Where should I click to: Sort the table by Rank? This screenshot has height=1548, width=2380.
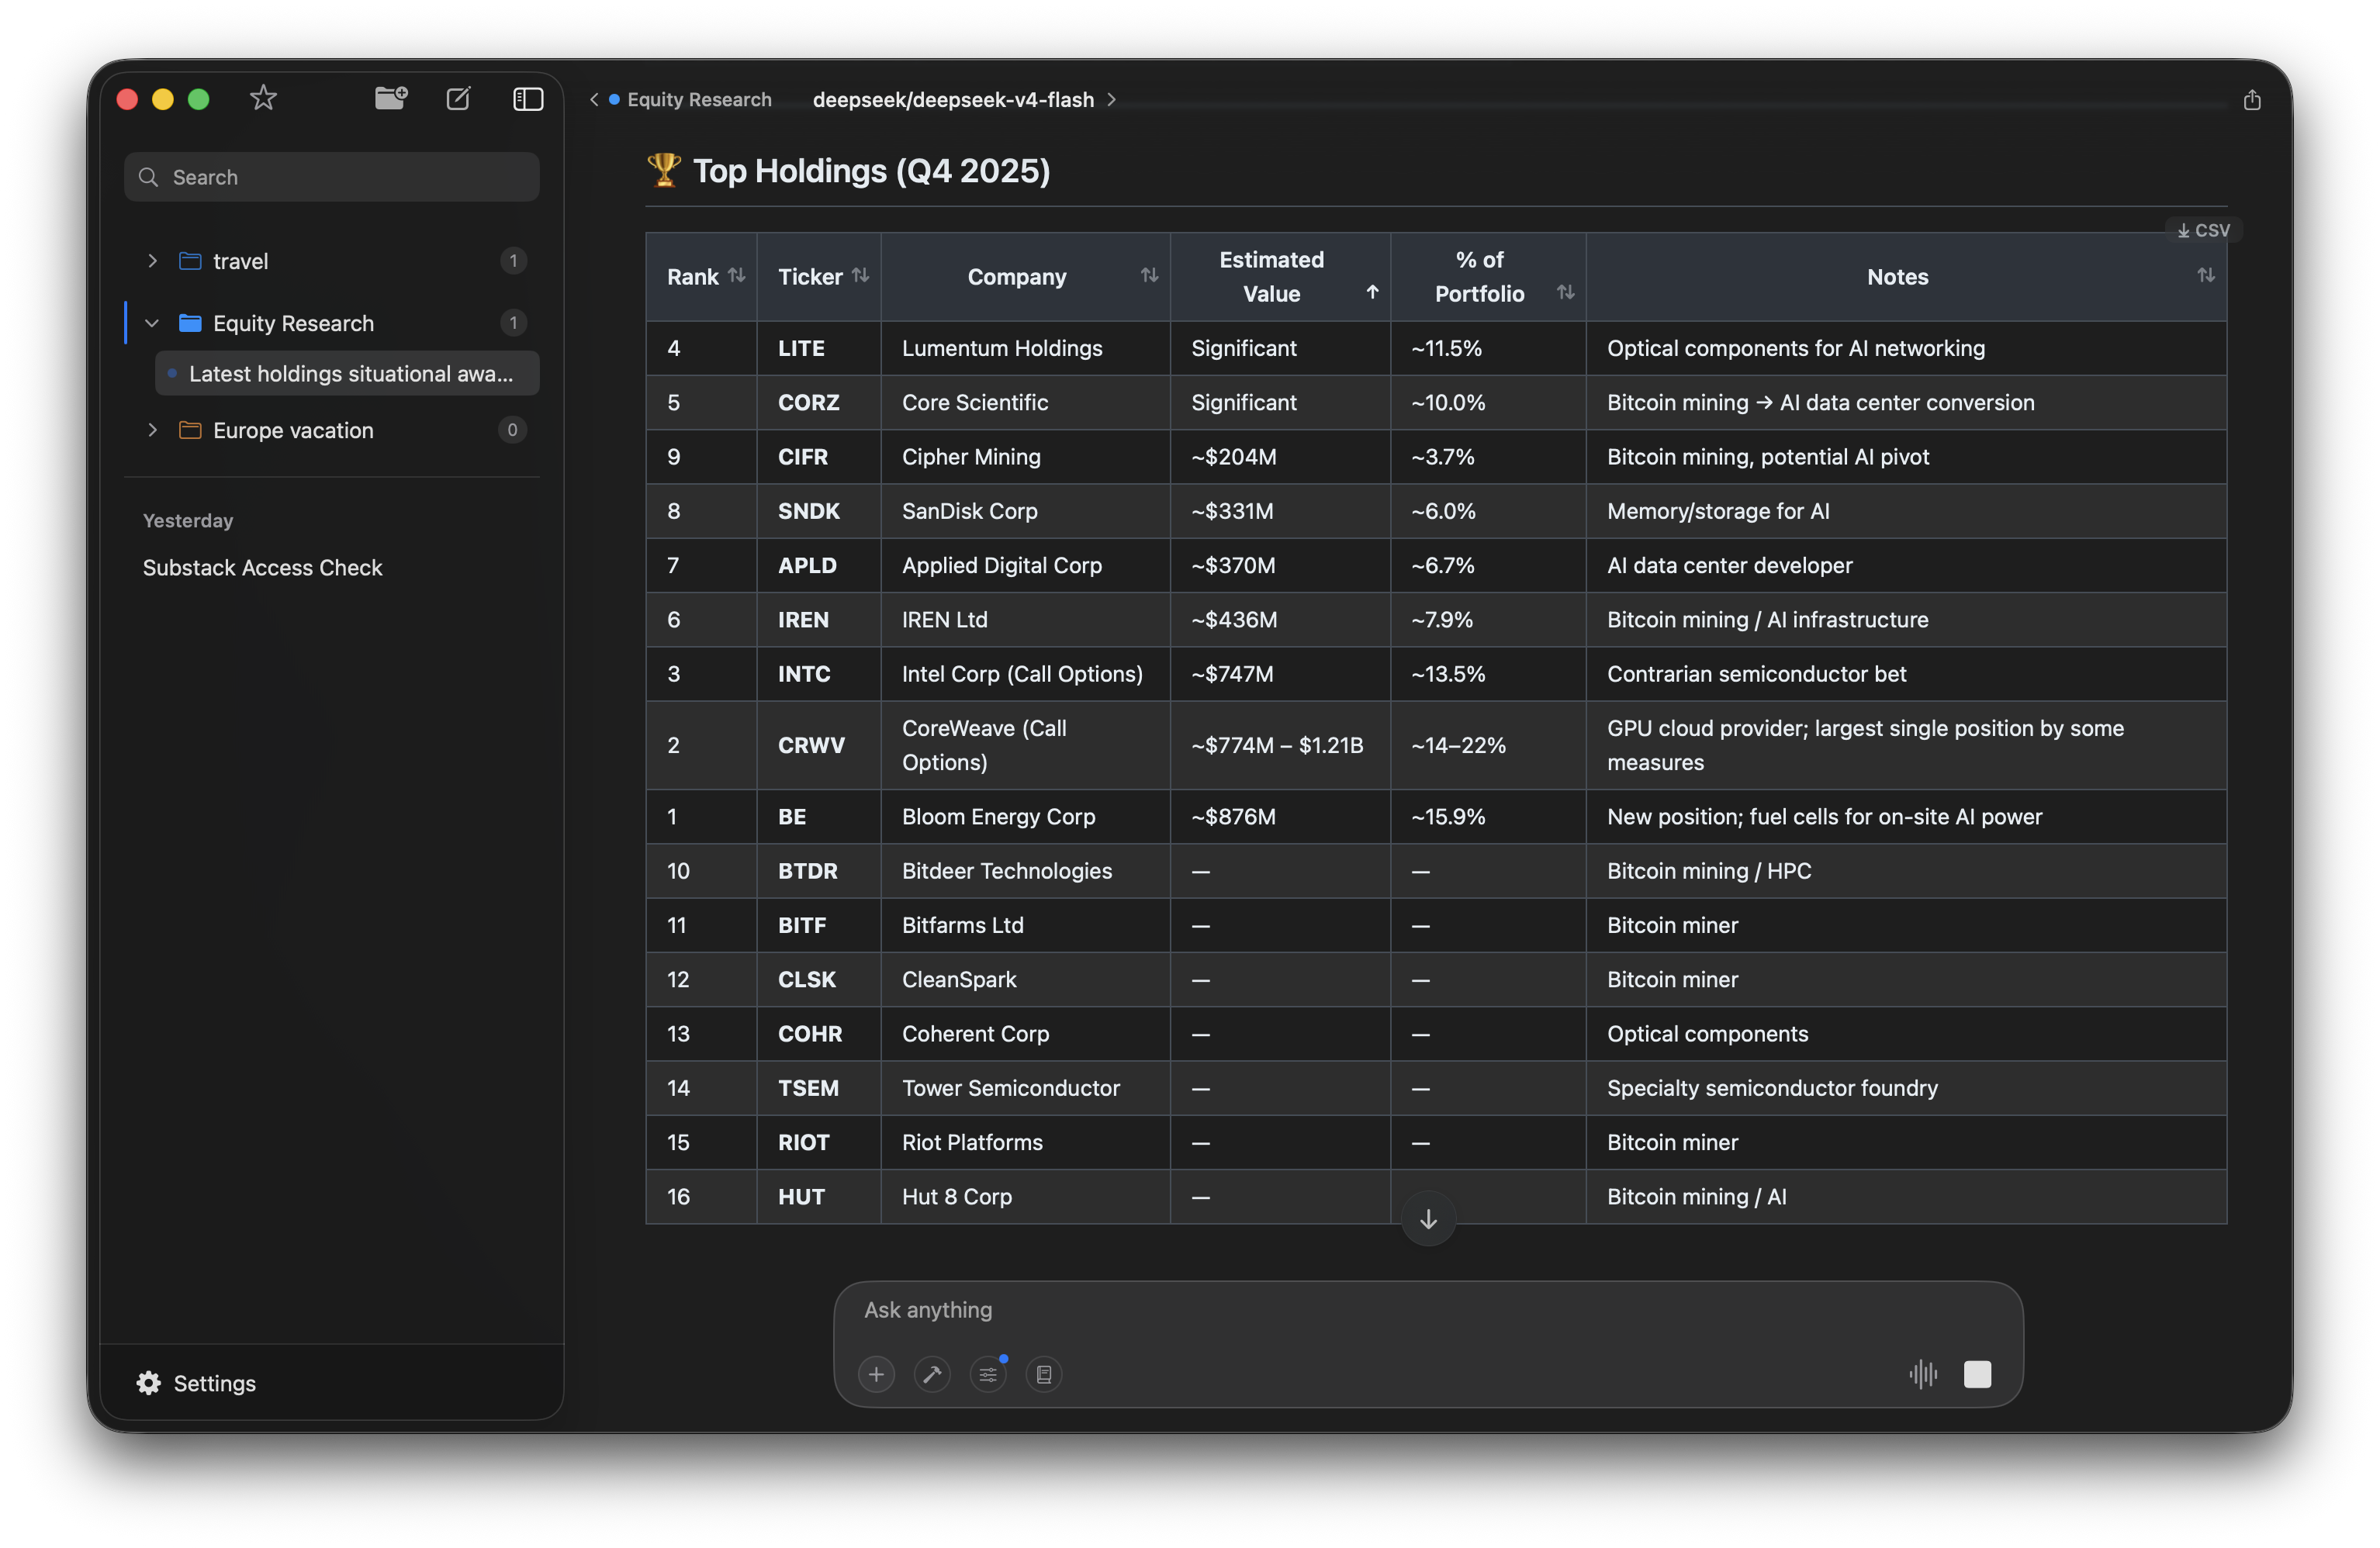pyautogui.click(x=737, y=275)
